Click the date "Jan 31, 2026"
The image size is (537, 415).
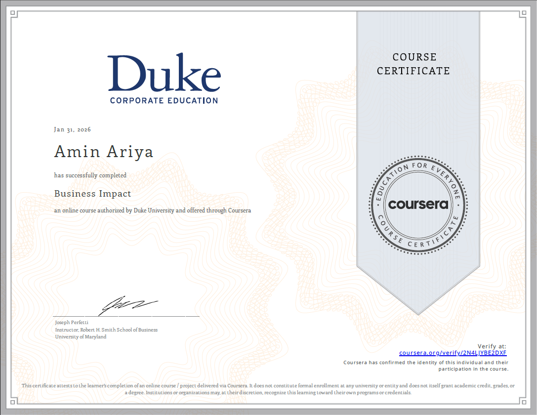(x=72, y=129)
